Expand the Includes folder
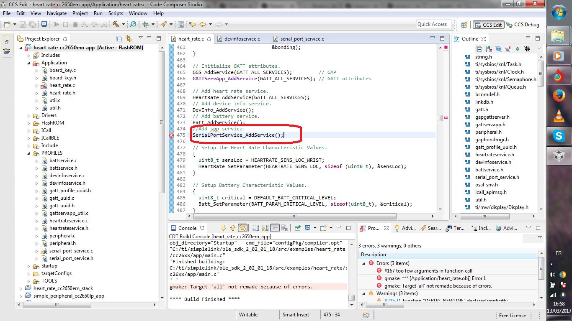The width and height of the screenshot is (572, 321). coord(29,55)
